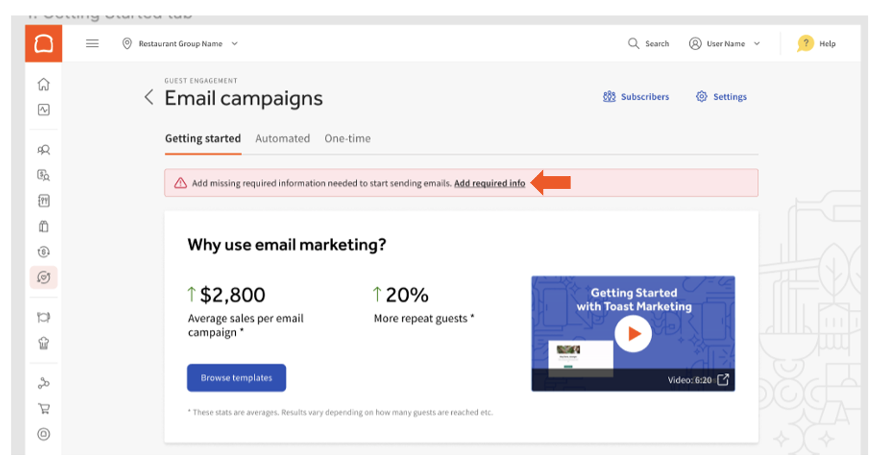Open the Integrations nodes icon
Screen dimensions: 881x465
[x=43, y=383]
